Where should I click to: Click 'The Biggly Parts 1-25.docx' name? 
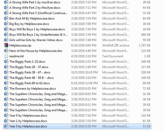tap(27, 62)
